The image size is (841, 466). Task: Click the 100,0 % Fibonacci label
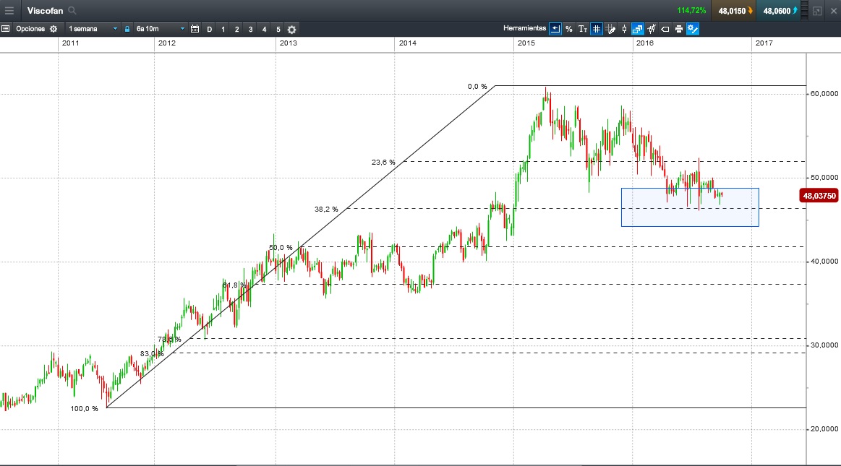(84, 409)
